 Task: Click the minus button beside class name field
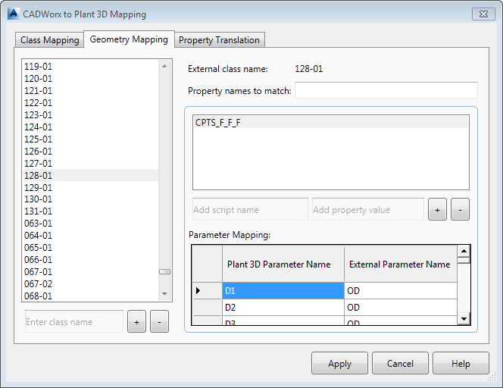pyautogui.click(x=159, y=321)
